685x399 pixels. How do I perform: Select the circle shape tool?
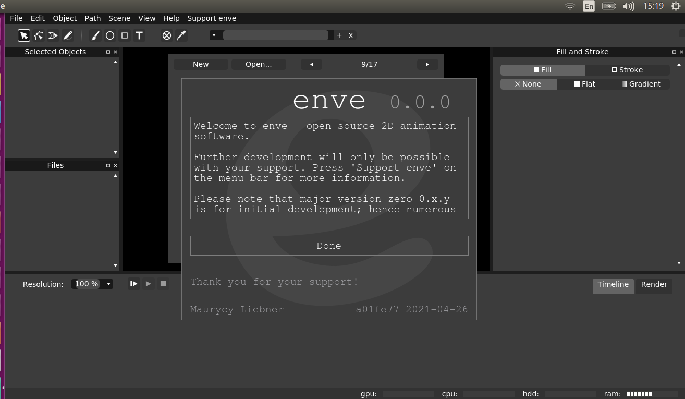point(110,35)
